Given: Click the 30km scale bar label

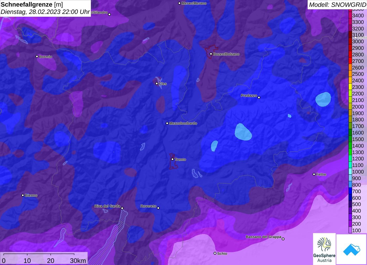Looking at the screenshot, I should (78, 261).
